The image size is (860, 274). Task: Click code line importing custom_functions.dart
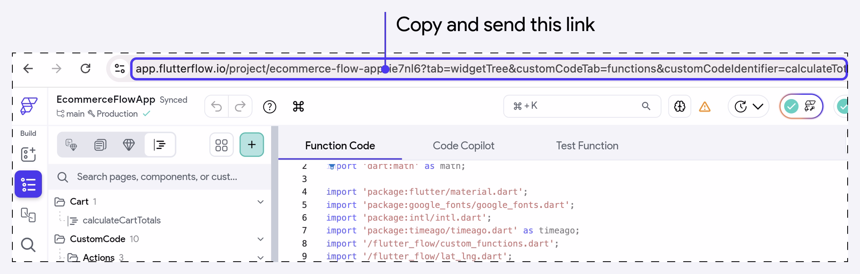click(x=442, y=244)
